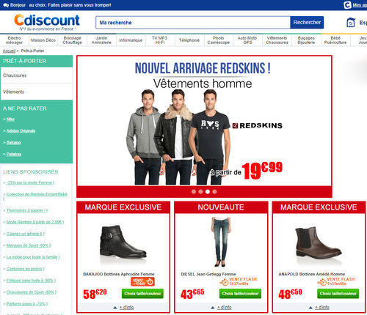Click the Vente Flash icon on ANAPOLD boots
This screenshot has height=315, width=367.
321,282
